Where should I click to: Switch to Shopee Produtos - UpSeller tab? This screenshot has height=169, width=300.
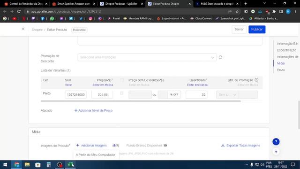[x=121, y=4]
